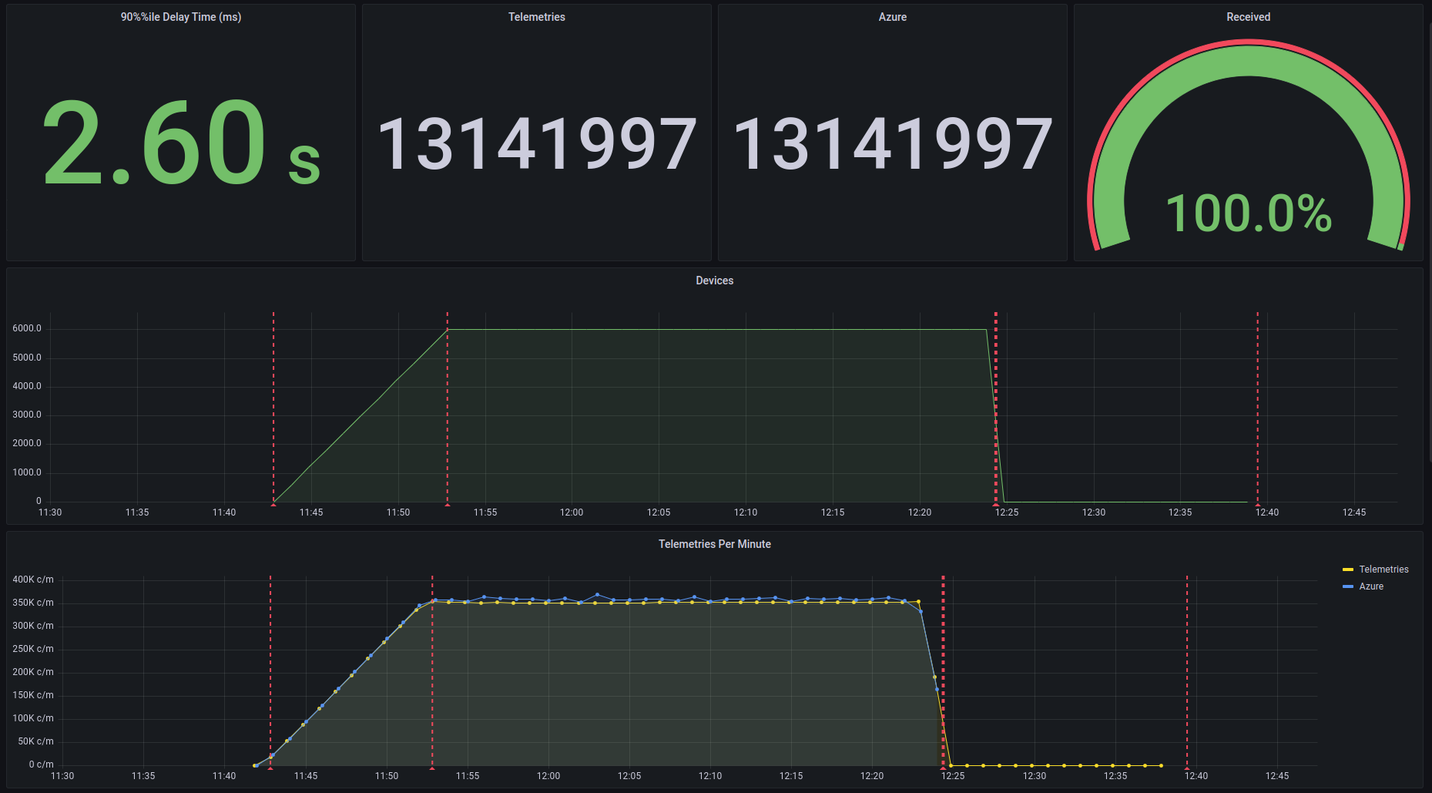Click the Telemetries Per Minute annotation marker before 11:45
Screen dimensions: 1432x793
pos(270,768)
